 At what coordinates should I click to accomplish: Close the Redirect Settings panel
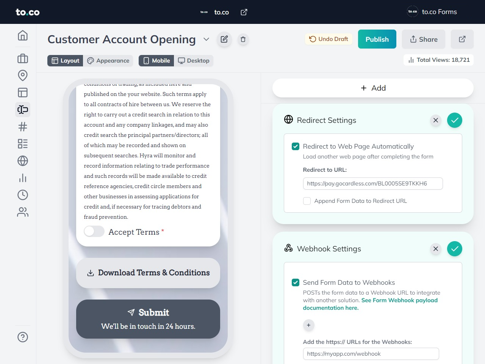[x=436, y=120]
